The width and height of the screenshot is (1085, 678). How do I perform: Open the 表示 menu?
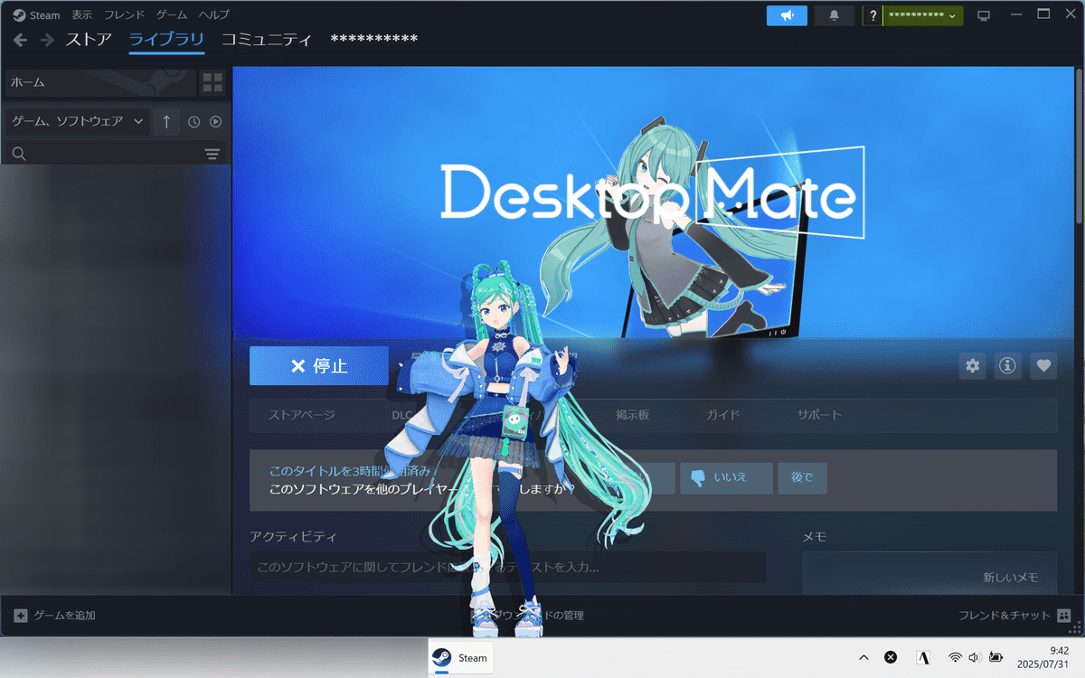tap(82, 14)
